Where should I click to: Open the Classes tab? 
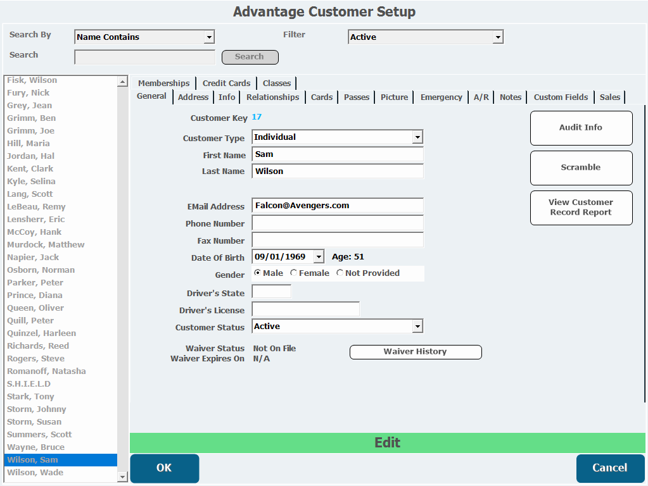[x=277, y=83]
